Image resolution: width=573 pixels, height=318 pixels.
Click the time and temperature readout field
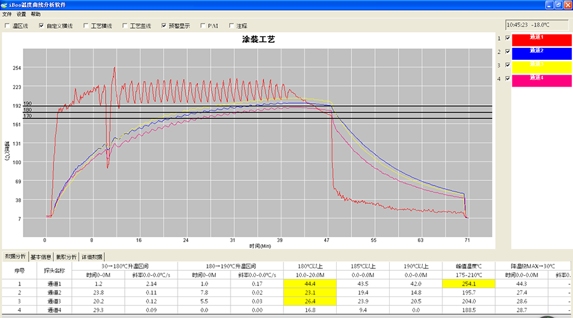[x=535, y=25]
